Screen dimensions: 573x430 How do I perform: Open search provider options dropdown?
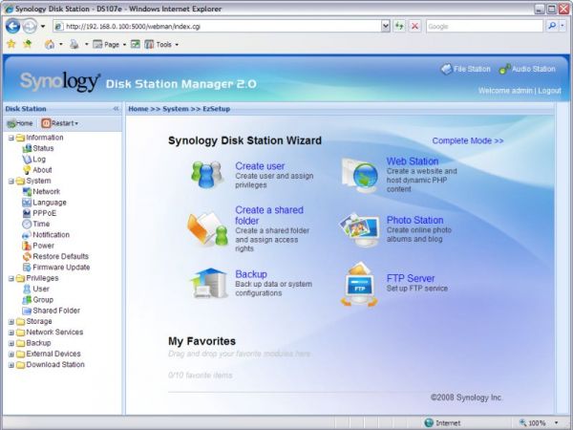pyautogui.click(x=562, y=26)
